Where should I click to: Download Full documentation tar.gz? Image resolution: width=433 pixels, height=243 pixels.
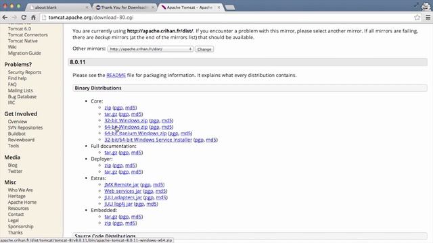(111, 153)
